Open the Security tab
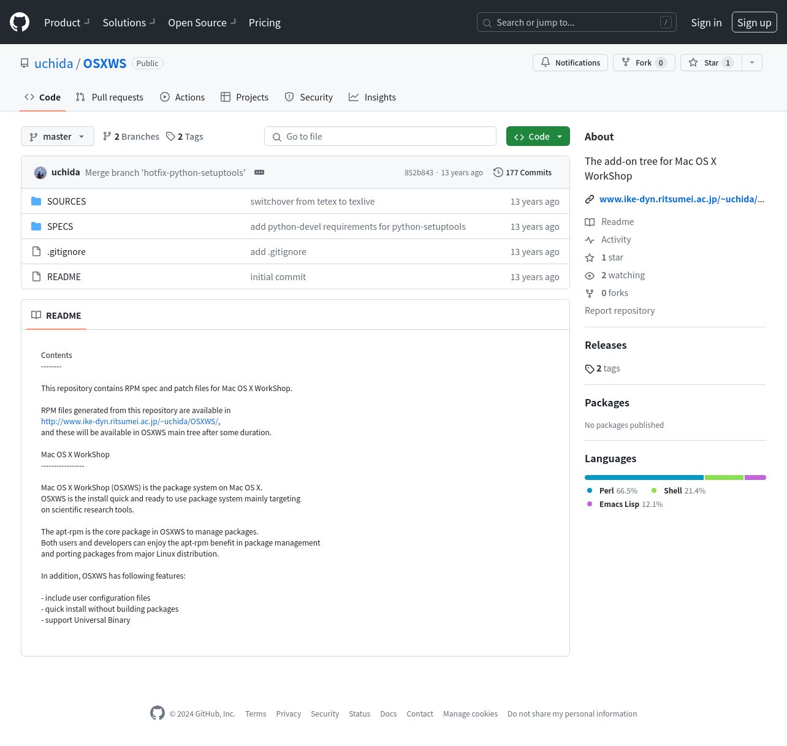Image resolution: width=787 pixels, height=746 pixels. tap(309, 97)
